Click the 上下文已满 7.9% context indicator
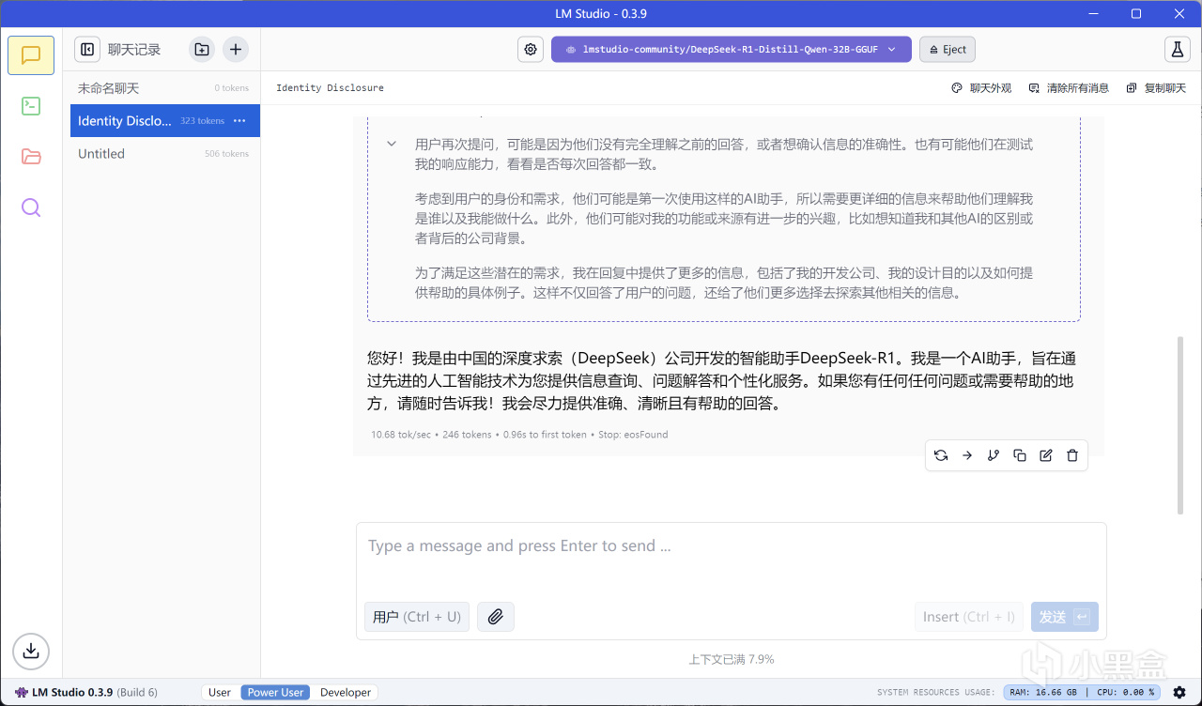The image size is (1202, 706). (x=732, y=659)
